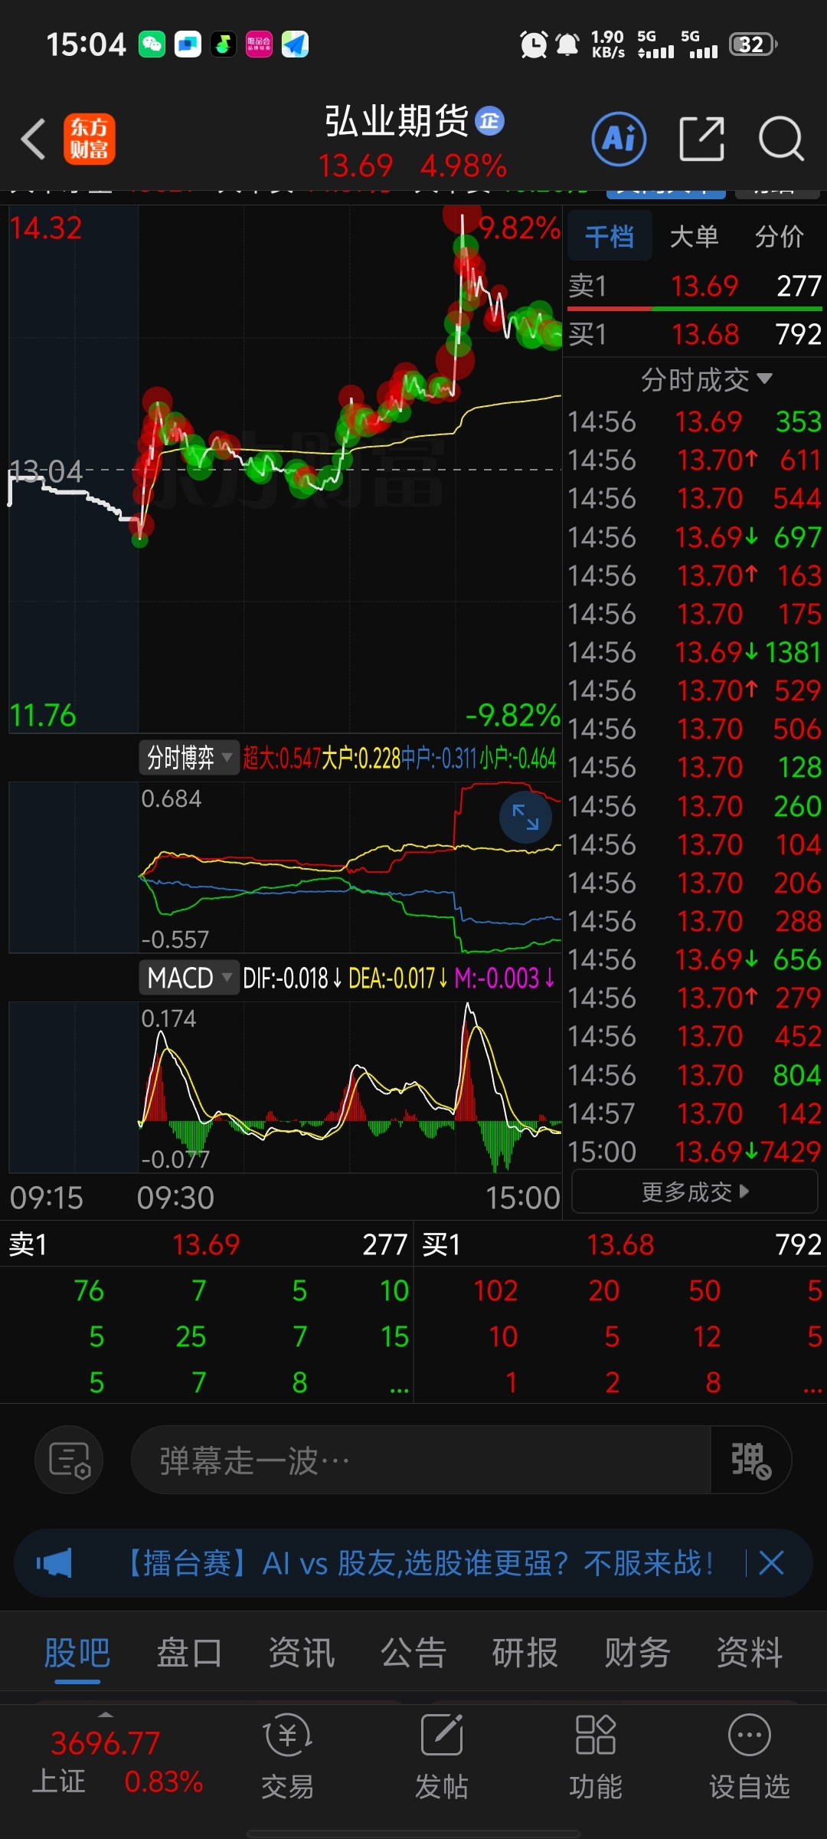
Task: Tap the back arrow
Action: click(34, 139)
